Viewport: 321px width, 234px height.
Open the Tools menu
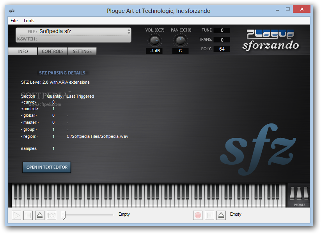click(x=28, y=21)
